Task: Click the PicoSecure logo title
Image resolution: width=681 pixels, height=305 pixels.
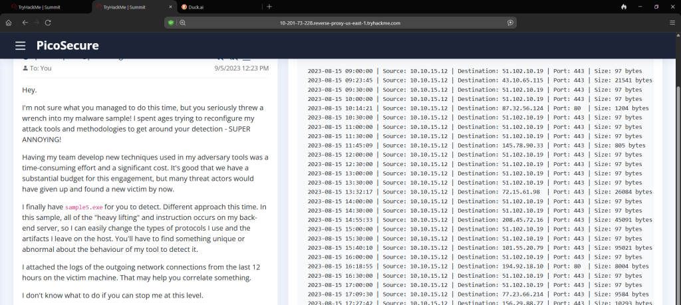Action: tap(68, 46)
